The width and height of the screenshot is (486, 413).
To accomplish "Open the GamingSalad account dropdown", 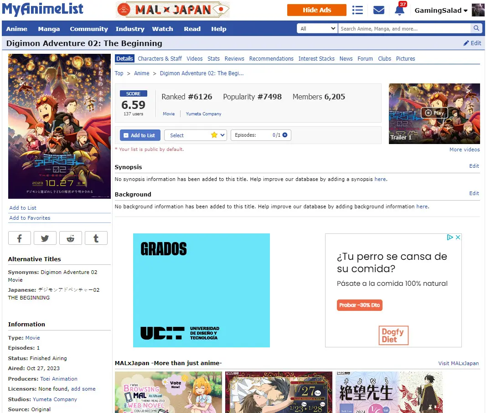I will tap(441, 10).
